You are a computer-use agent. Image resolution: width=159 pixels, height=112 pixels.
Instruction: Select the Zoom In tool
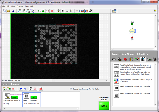tap(20, 11)
